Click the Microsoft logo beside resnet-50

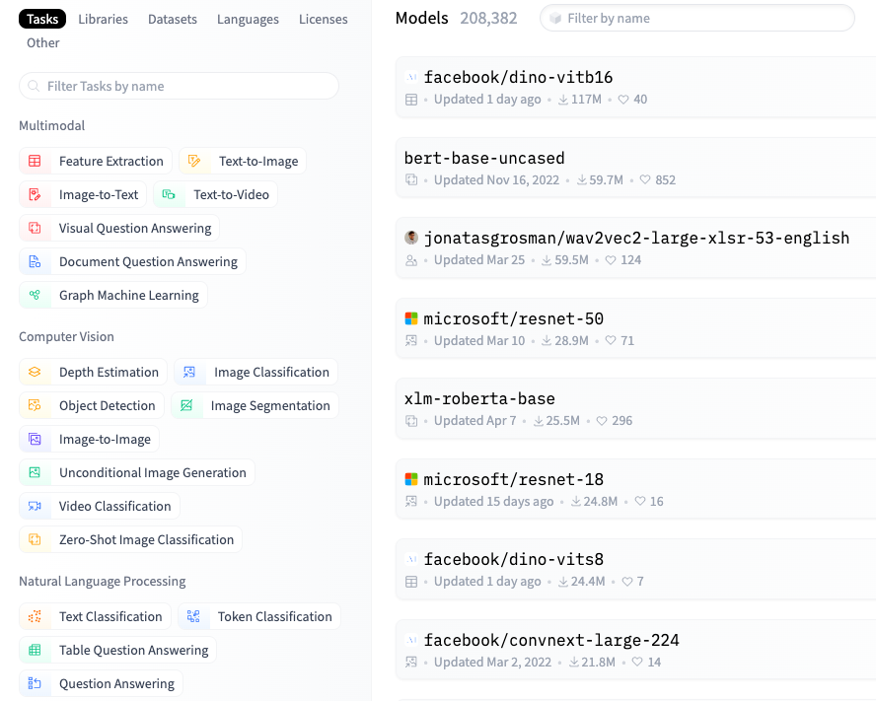[x=411, y=318]
